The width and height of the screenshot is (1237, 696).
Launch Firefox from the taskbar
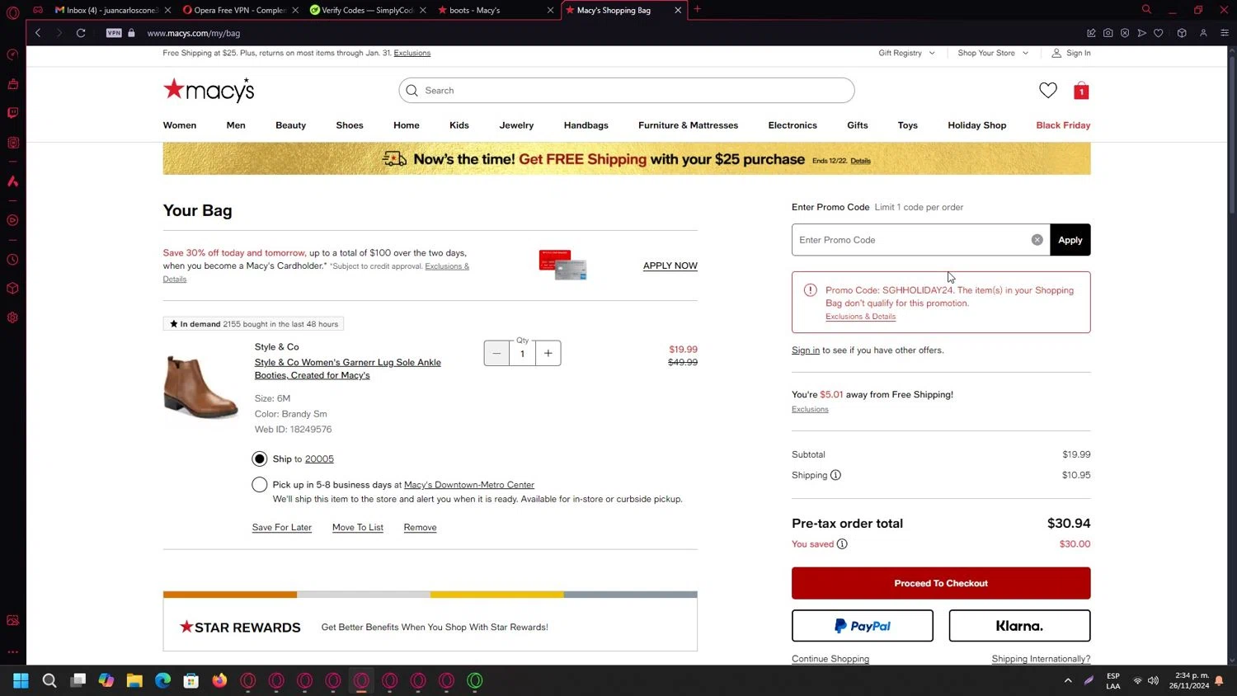[x=219, y=680]
